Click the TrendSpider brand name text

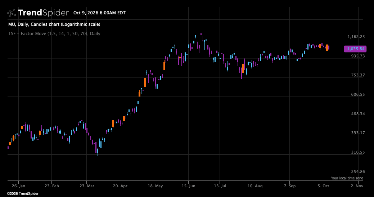[44, 13]
